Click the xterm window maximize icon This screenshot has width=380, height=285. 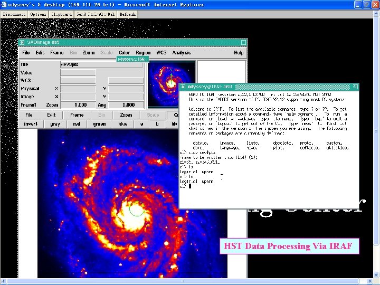pyautogui.click(x=355, y=87)
